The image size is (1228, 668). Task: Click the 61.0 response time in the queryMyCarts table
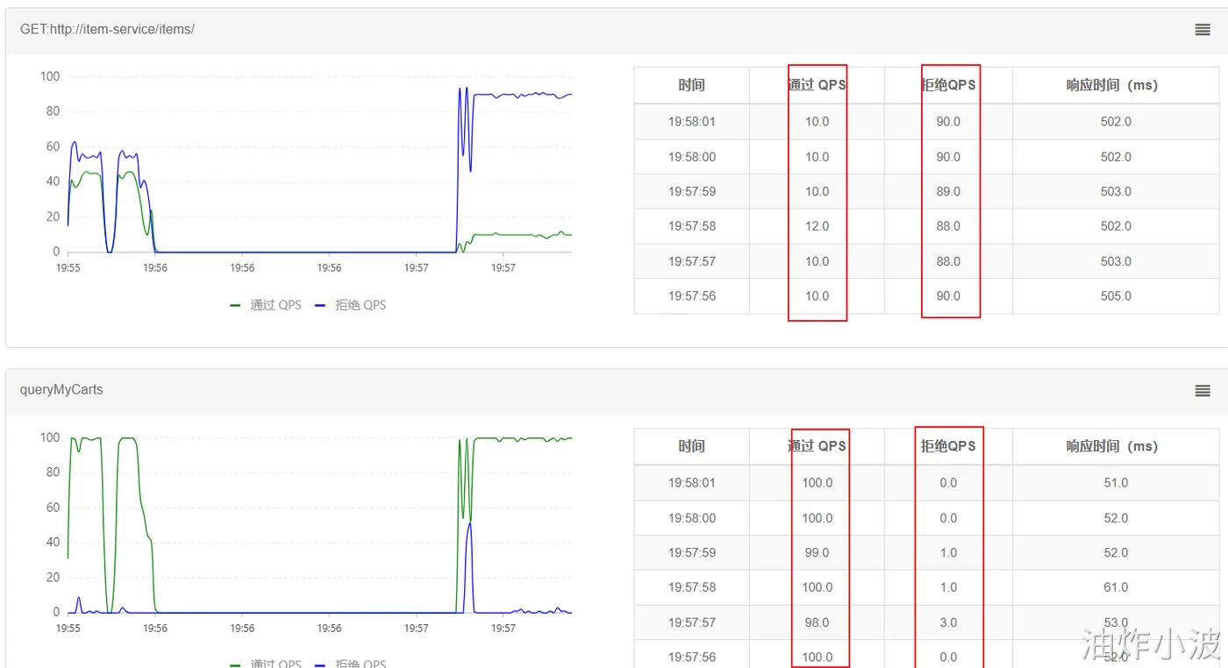pos(1116,587)
